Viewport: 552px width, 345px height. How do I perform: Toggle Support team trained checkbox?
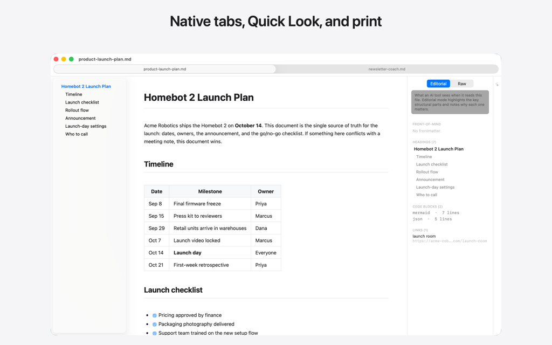coord(155,333)
